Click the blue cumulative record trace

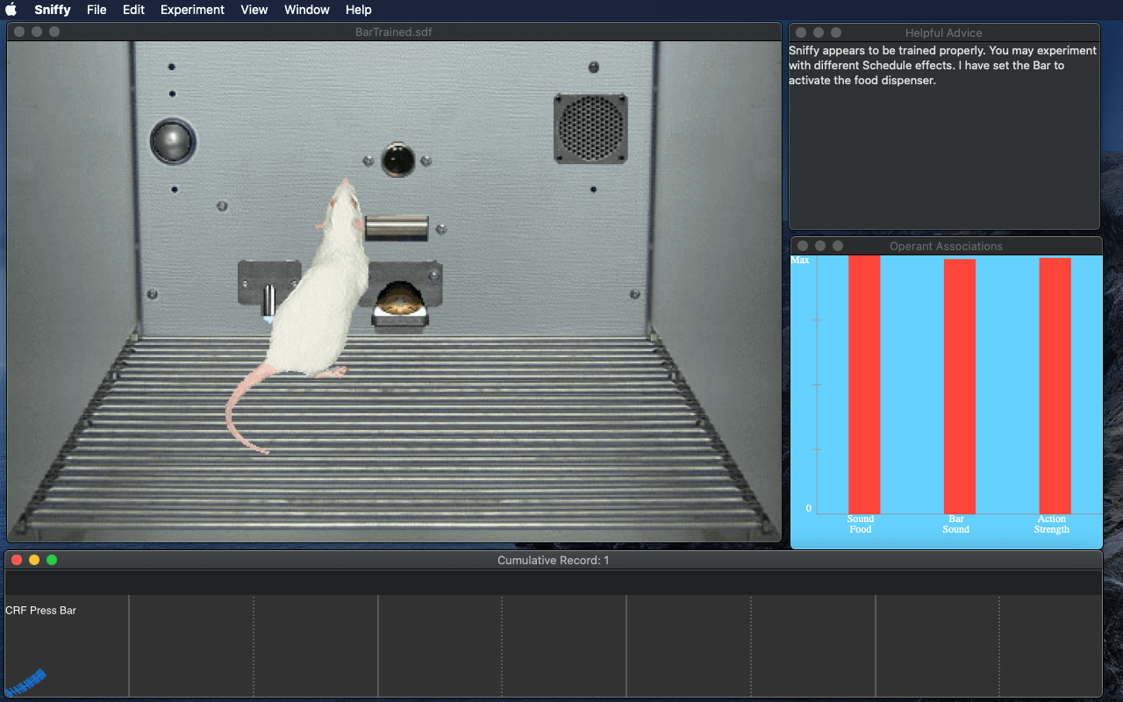pyautogui.click(x=25, y=682)
